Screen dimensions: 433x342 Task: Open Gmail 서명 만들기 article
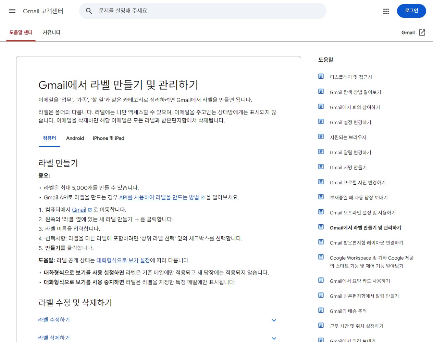click(348, 168)
